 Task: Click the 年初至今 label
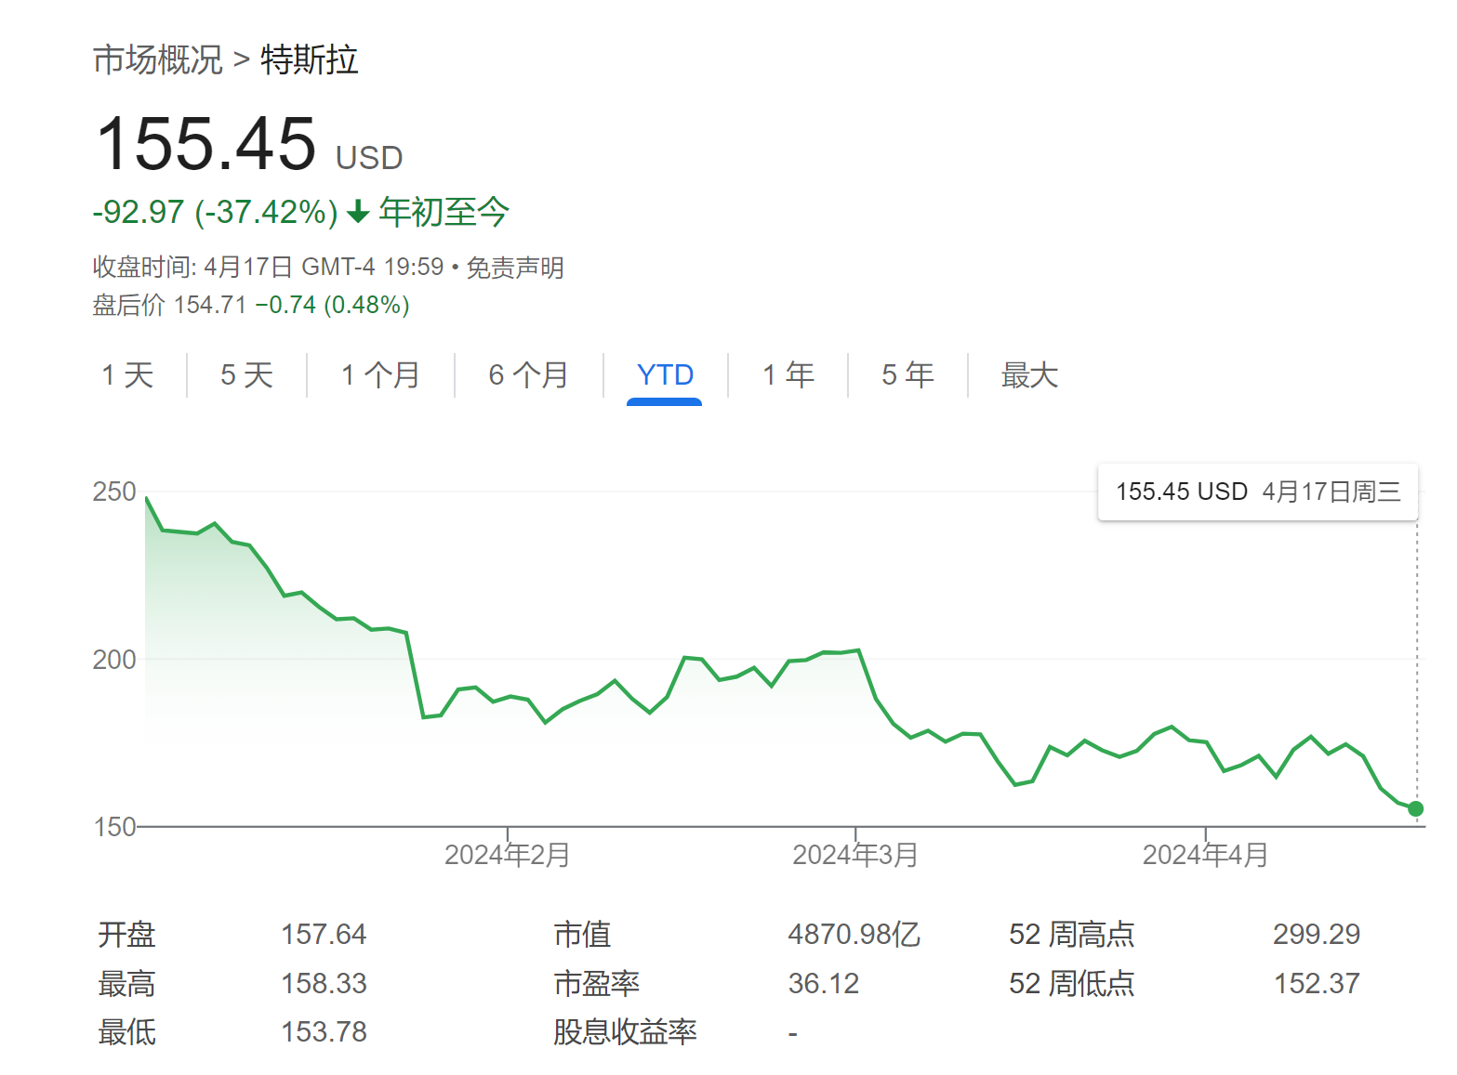coord(444,212)
